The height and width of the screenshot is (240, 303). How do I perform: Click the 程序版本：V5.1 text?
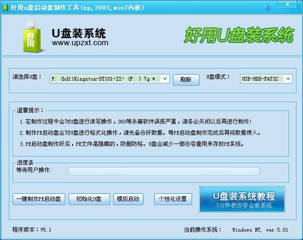pyautogui.click(x=32, y=230)
